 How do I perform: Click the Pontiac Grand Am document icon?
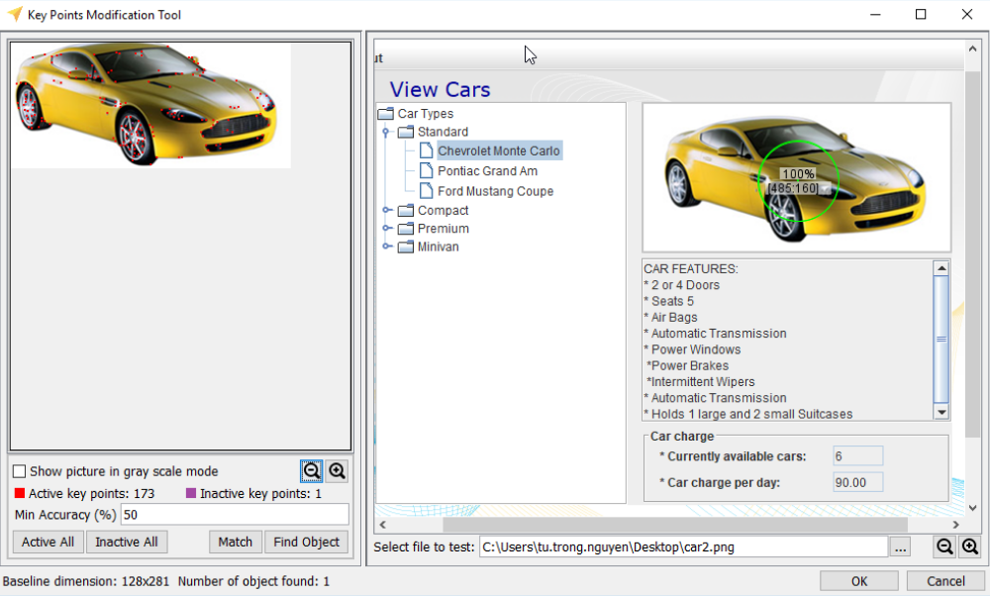point(427,170)
